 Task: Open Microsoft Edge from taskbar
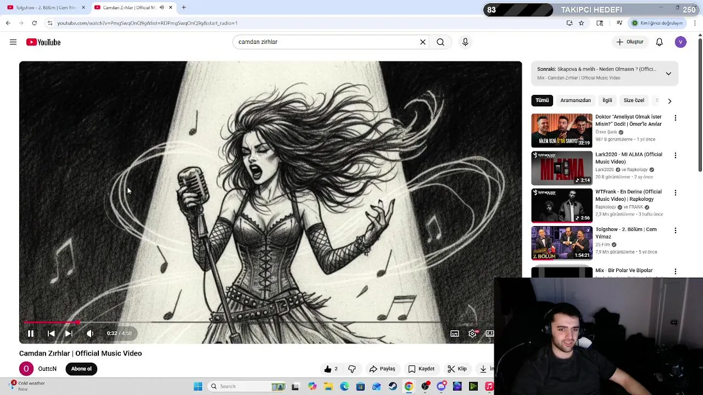click(x=344, y=386)
